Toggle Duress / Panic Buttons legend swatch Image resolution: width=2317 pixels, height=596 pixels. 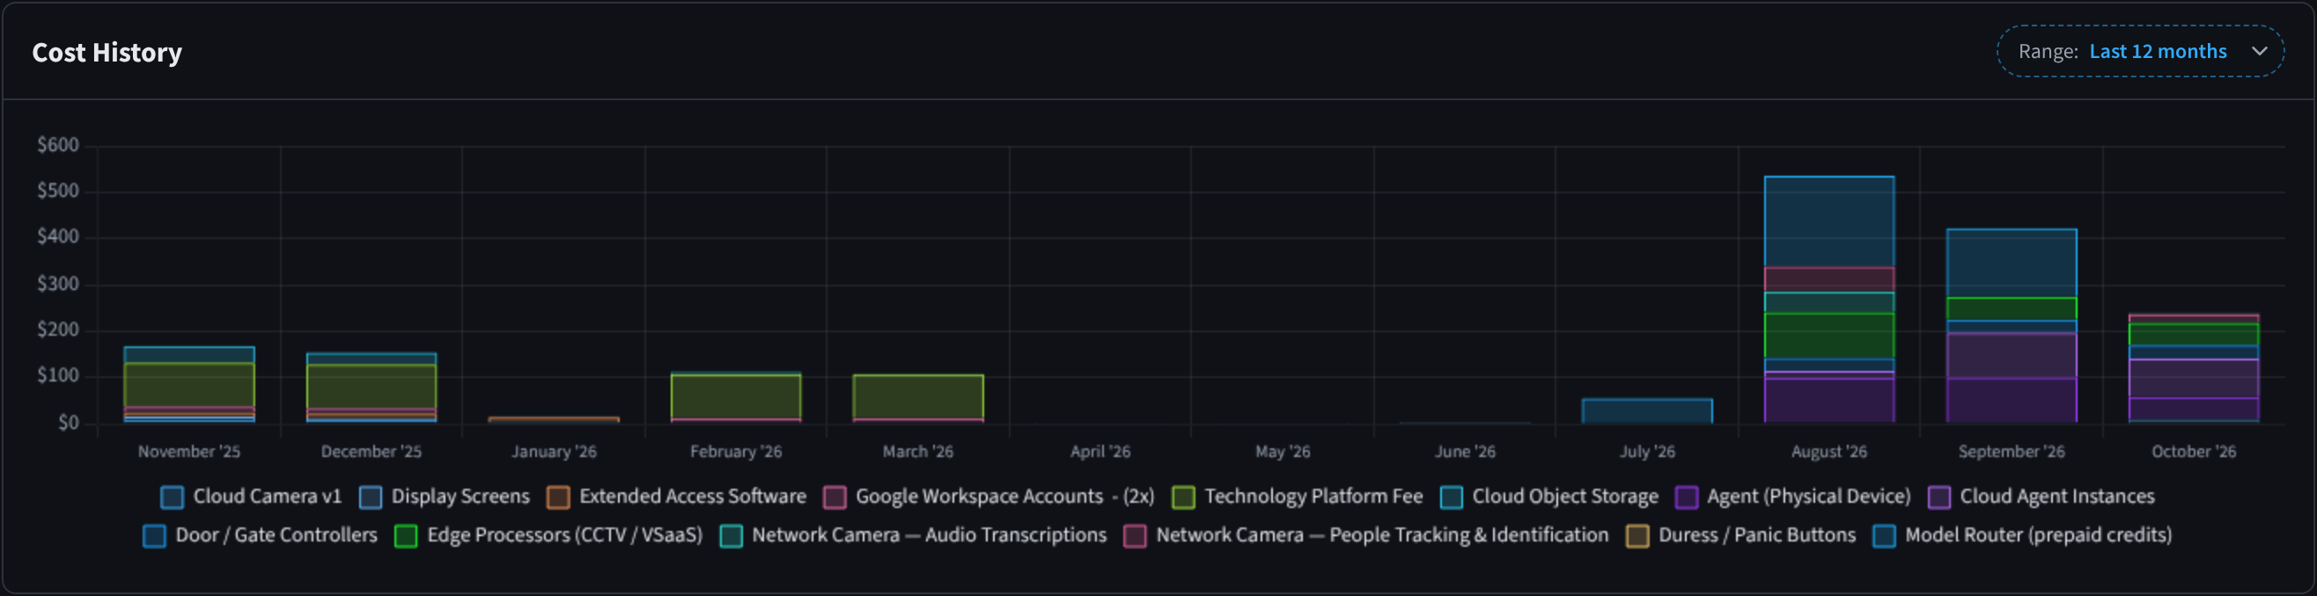pos(1637,536)
